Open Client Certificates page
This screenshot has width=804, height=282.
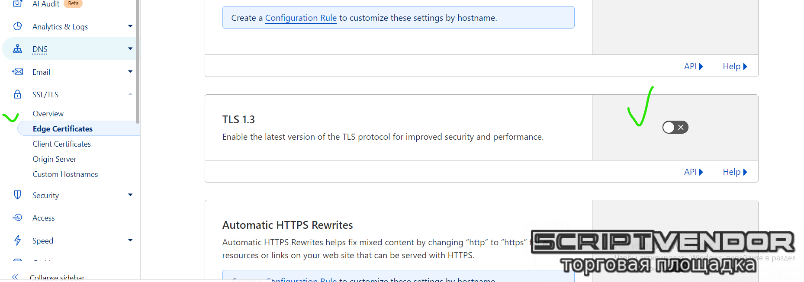tap(62, 144)
